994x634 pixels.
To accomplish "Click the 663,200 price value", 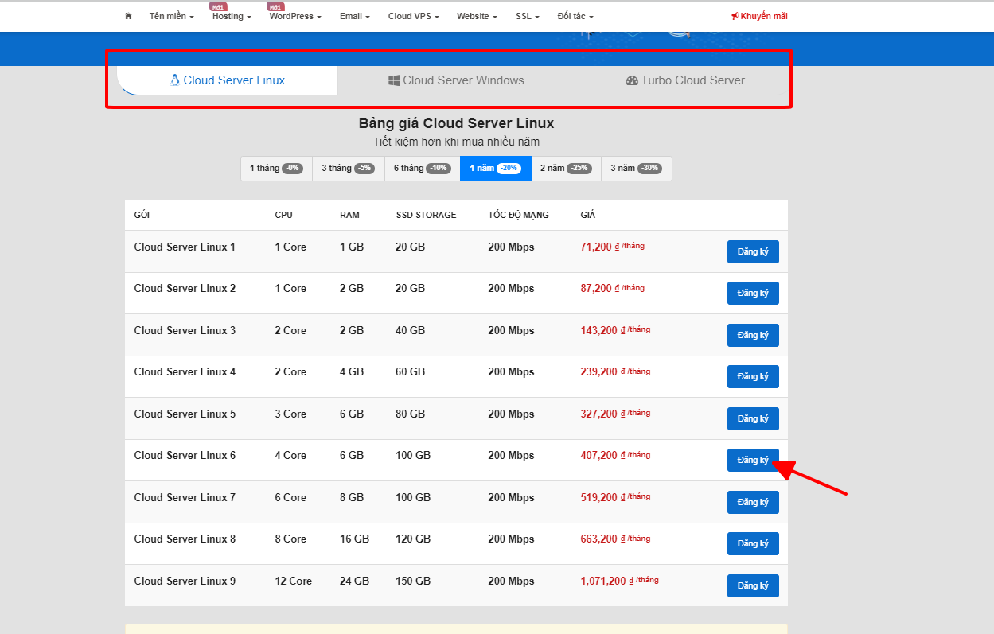I will (599, 539).
